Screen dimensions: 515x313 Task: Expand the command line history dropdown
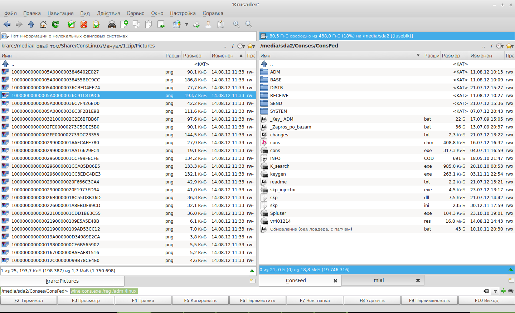(x=495, y=291)
